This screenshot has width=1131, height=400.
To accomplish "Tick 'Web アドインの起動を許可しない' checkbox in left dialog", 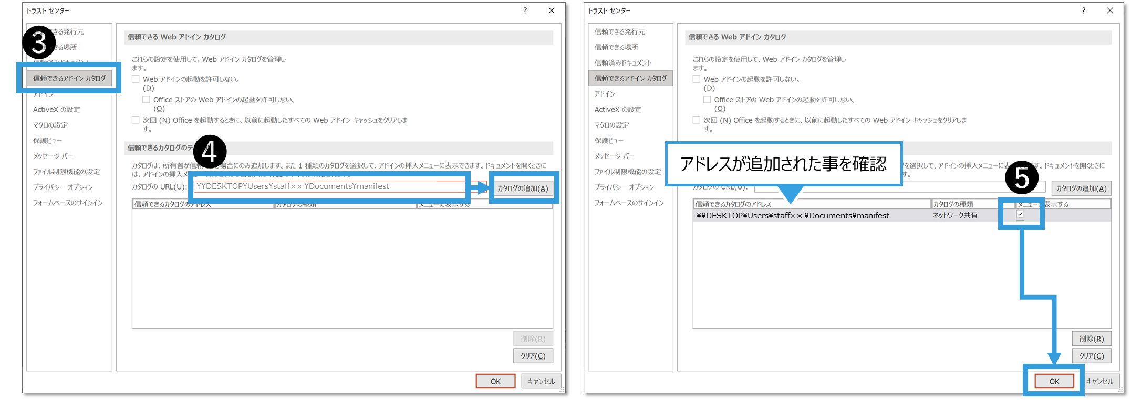I will (136, 79).
